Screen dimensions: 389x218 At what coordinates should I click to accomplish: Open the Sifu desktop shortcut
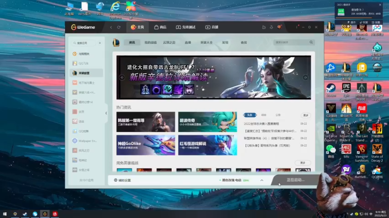(x=346, y=151)
